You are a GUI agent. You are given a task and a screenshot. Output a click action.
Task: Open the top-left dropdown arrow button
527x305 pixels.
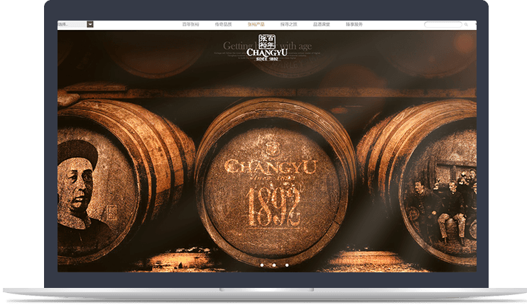90,24
